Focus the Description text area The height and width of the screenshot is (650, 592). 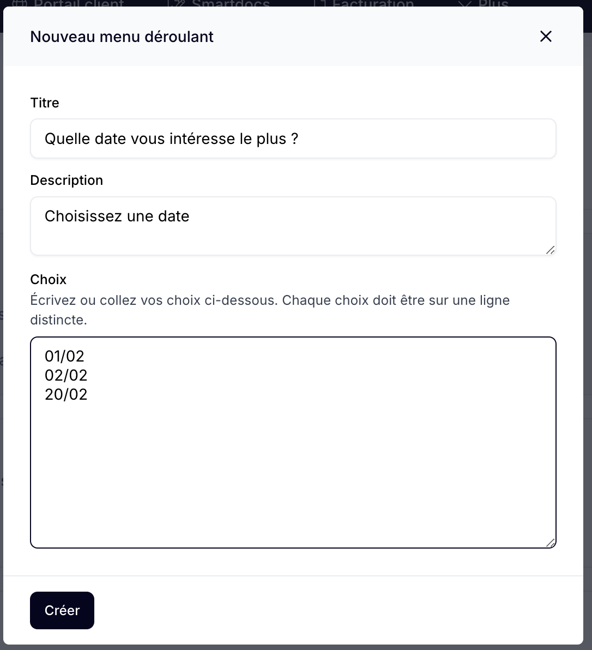(x=293, y=226)
